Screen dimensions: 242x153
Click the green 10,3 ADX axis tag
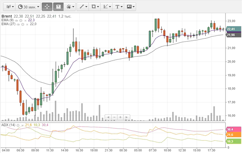click(x=234, y=141)
